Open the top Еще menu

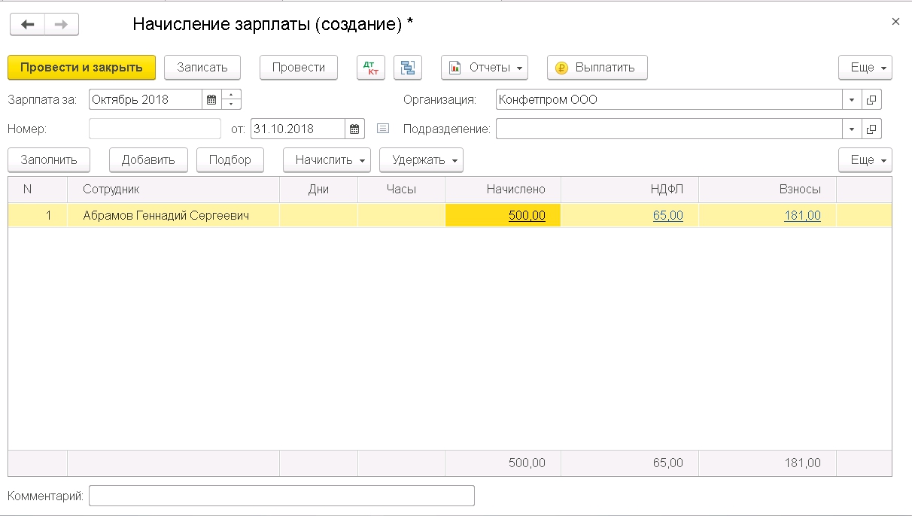[x=865, y=67]
